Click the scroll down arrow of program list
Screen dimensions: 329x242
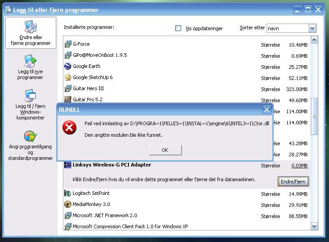pyautogui.click(x=314, y=226)
